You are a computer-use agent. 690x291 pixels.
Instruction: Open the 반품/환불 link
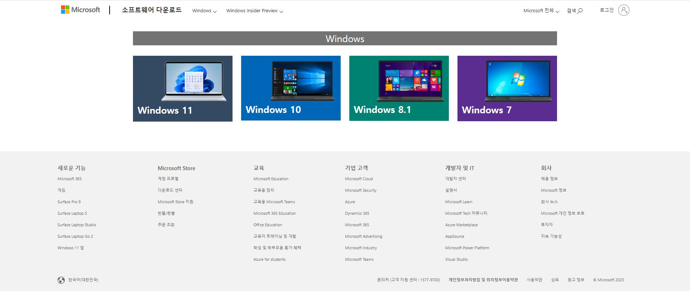point(166,213)
